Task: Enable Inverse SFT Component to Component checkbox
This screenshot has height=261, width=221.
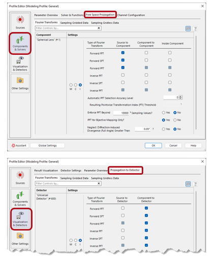Action: tap(146, 82)
